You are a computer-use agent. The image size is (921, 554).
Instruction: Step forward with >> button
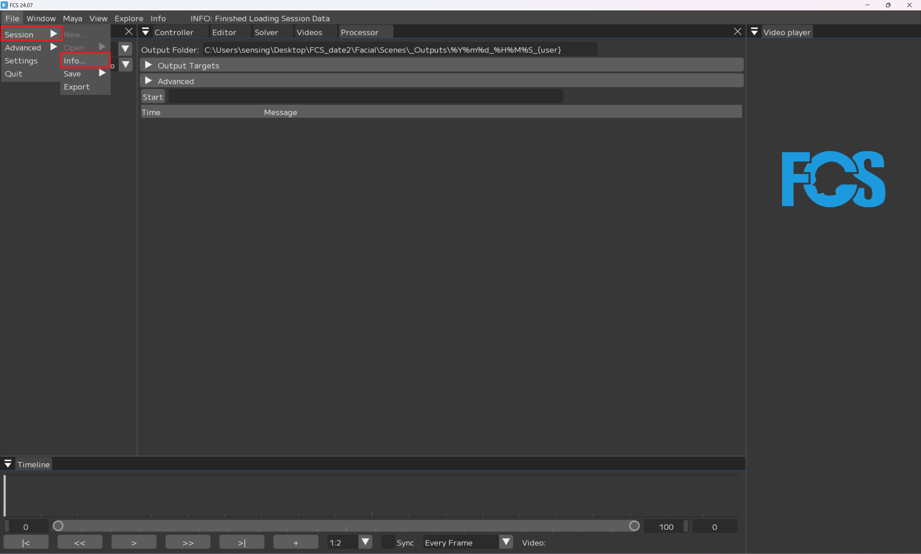click(x=187, y=542)
